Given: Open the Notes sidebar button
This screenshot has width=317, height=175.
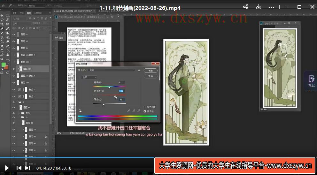Looking at the screenshot, I should point(311,80).
